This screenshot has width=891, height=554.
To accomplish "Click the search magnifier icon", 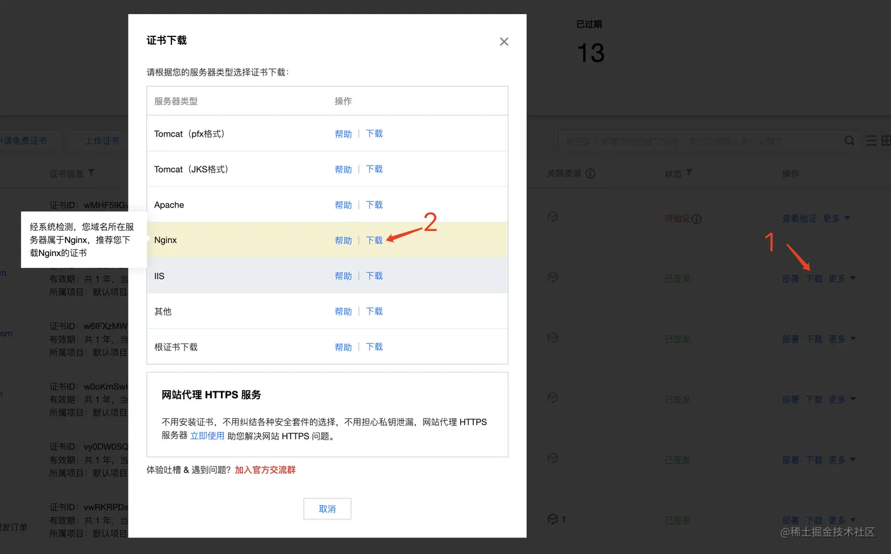I will (849, 140).
